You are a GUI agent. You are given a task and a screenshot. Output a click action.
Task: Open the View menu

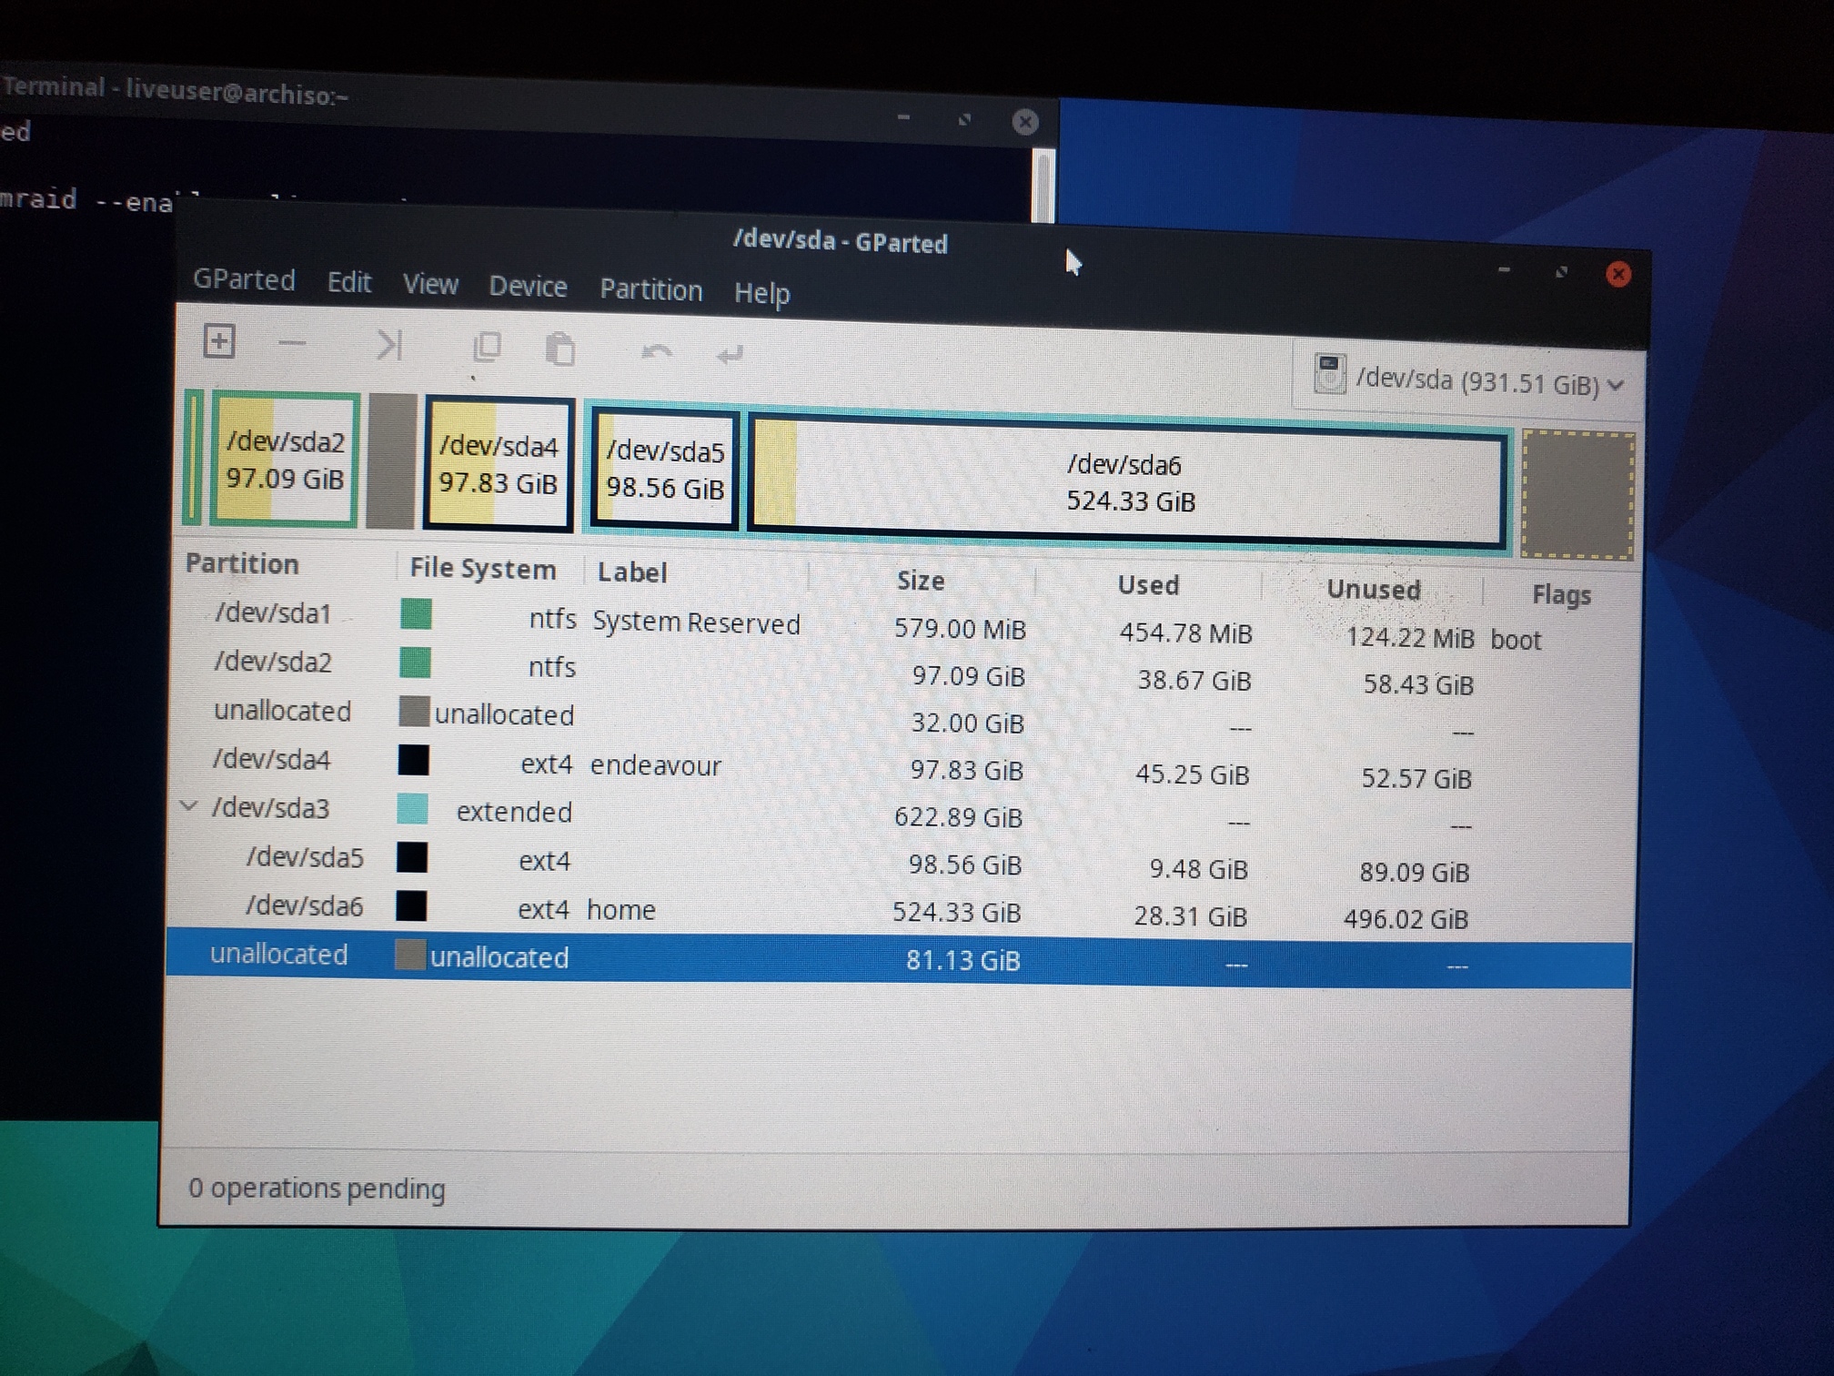click(x=430, y=285)
